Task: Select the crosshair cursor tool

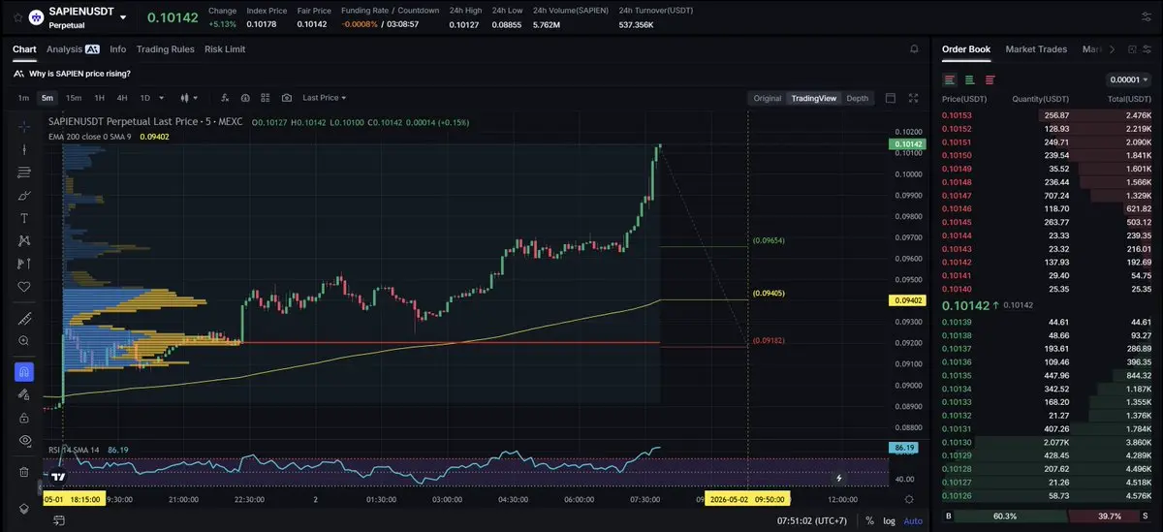Action: coord(24,126)
